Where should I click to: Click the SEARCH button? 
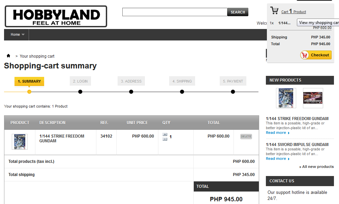238,12
